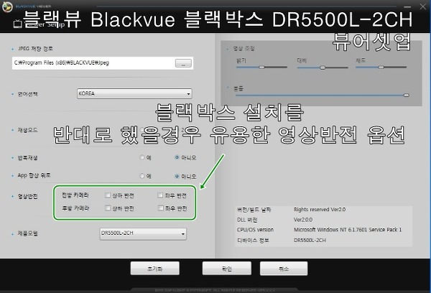Enable 좌우 반전 for 후방 카메라

pos(160,208)
